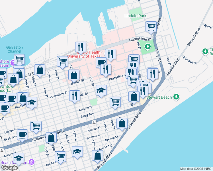Click the shopping cart marker near Ave M
Screen dimensions: 213x171
(x=60, y=156)
